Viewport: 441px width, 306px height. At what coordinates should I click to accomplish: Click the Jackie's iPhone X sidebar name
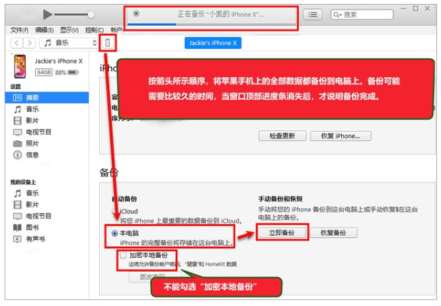tap(59, 61)
